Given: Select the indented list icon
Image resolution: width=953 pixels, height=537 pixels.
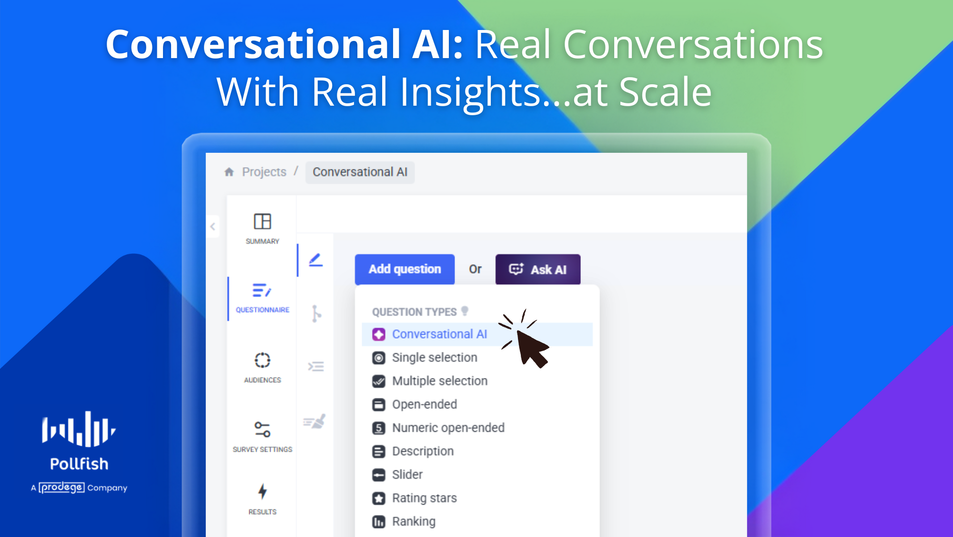Looking at the screenshot, I should [315, 366].
